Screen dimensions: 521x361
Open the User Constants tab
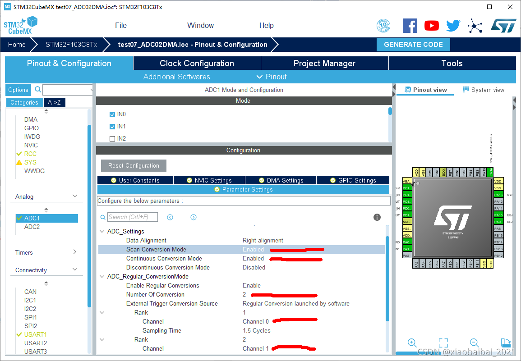[x=135, y=180]
